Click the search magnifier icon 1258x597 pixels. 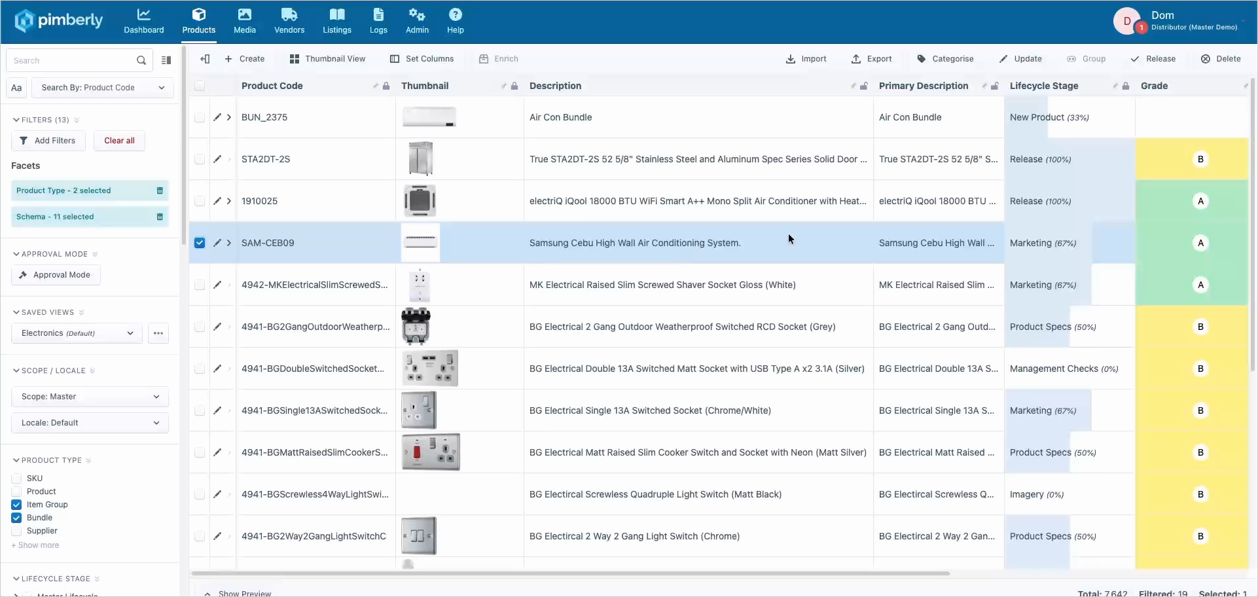click(x=141, y=60)
